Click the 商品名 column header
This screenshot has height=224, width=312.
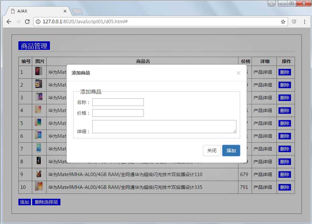tap(143, 61)
